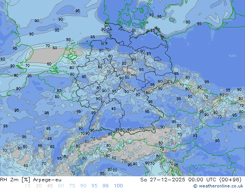The width and height of the screenshot is (245, 189).
Task: Click legend value 45 in the colour scale
Action: pyautogui.click(x=50, y=186)
